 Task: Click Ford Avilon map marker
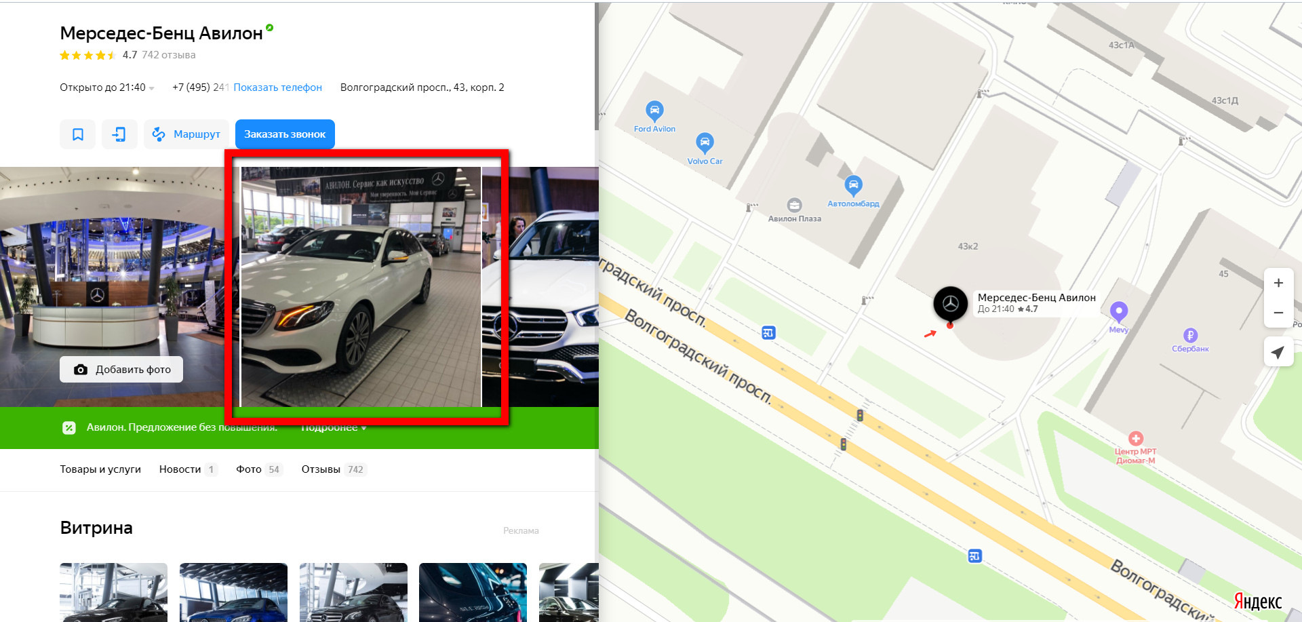click(x=654, y=111)
